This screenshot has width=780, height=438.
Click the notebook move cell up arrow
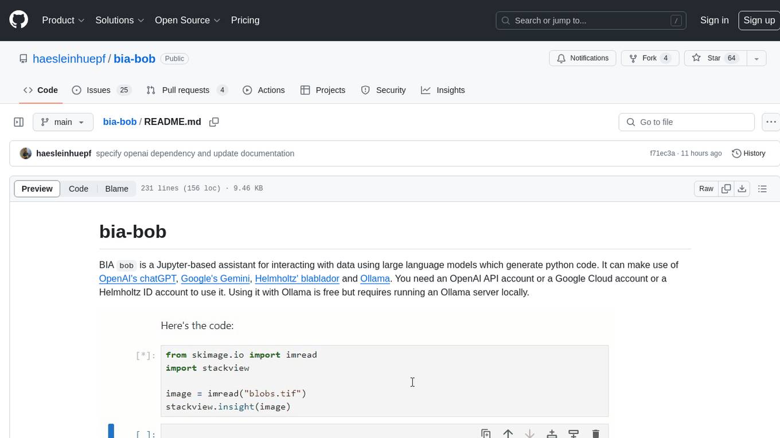508,433
